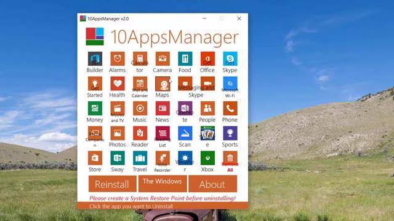Click the Photos app icon
Viewport: 394px width, 221px height.
coord(118,133)
